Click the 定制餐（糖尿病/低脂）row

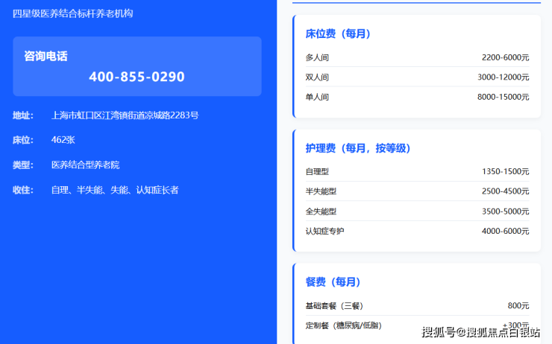(417, 325)
